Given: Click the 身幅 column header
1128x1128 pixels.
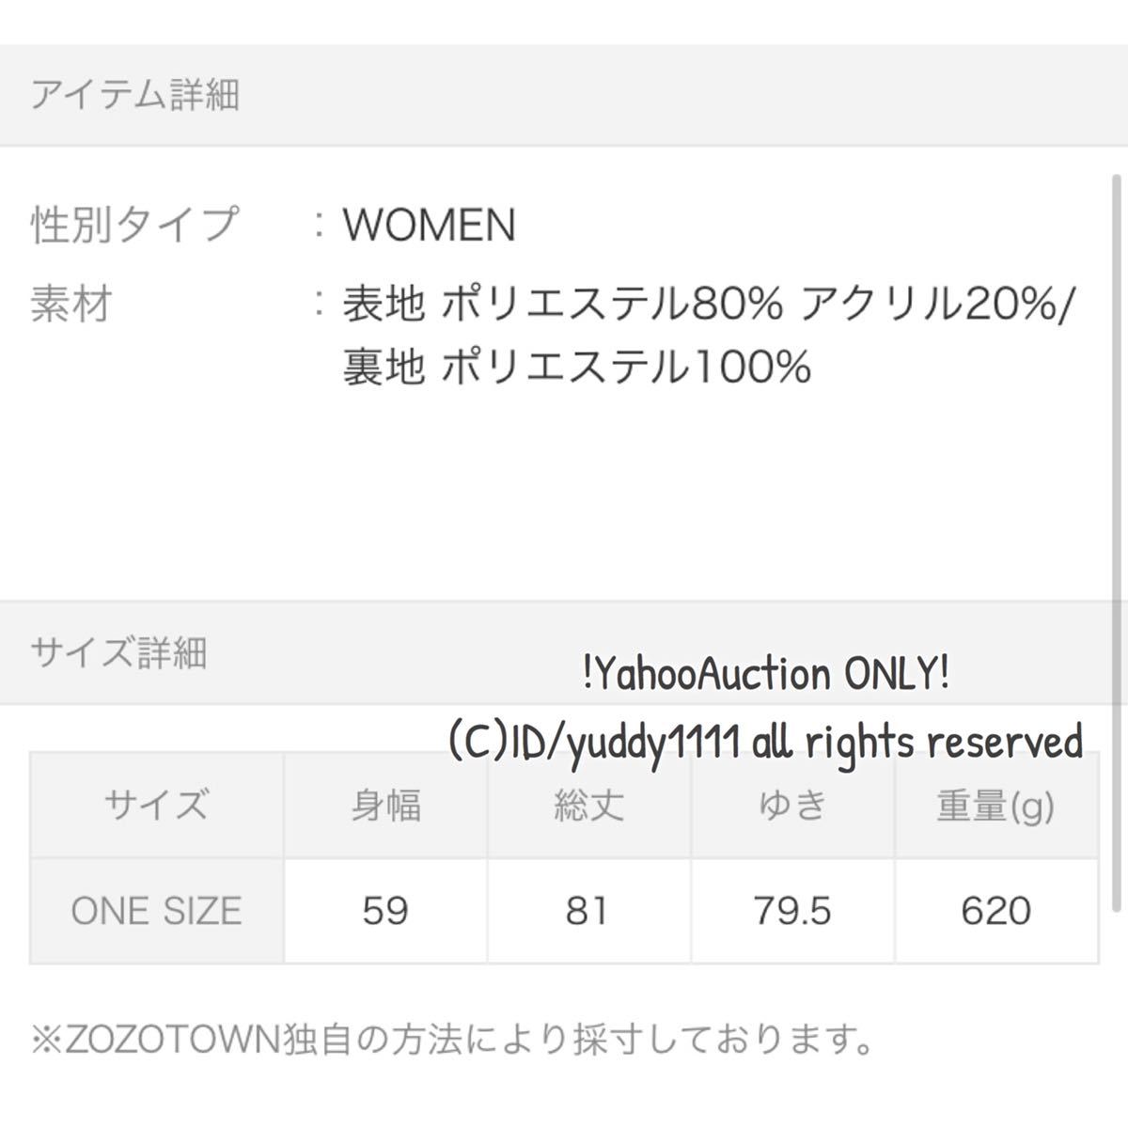Looking at the screenshot, I should pos(385,806).
